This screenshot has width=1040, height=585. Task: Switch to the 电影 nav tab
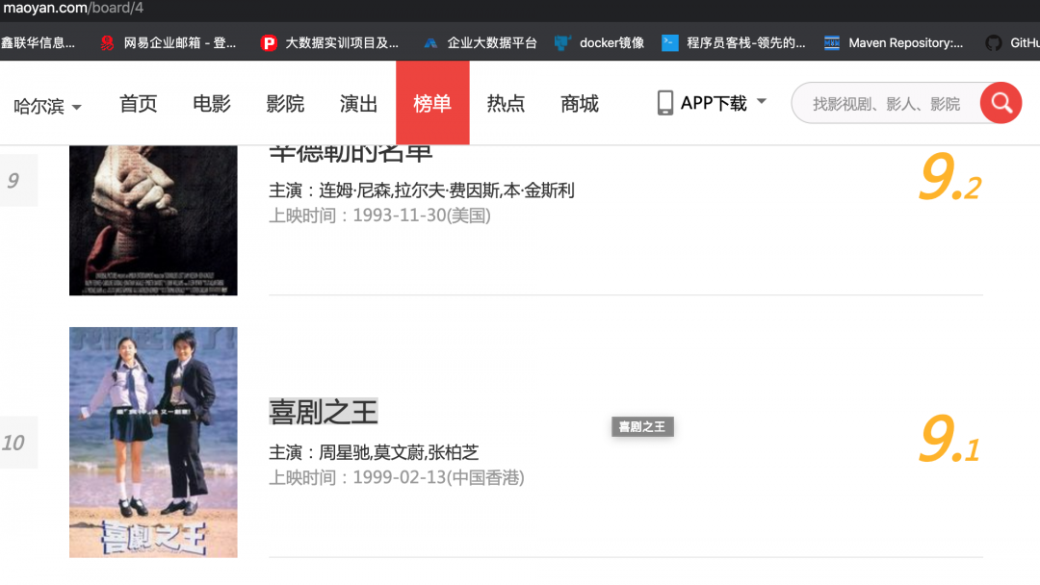click(x=212, y=103)
